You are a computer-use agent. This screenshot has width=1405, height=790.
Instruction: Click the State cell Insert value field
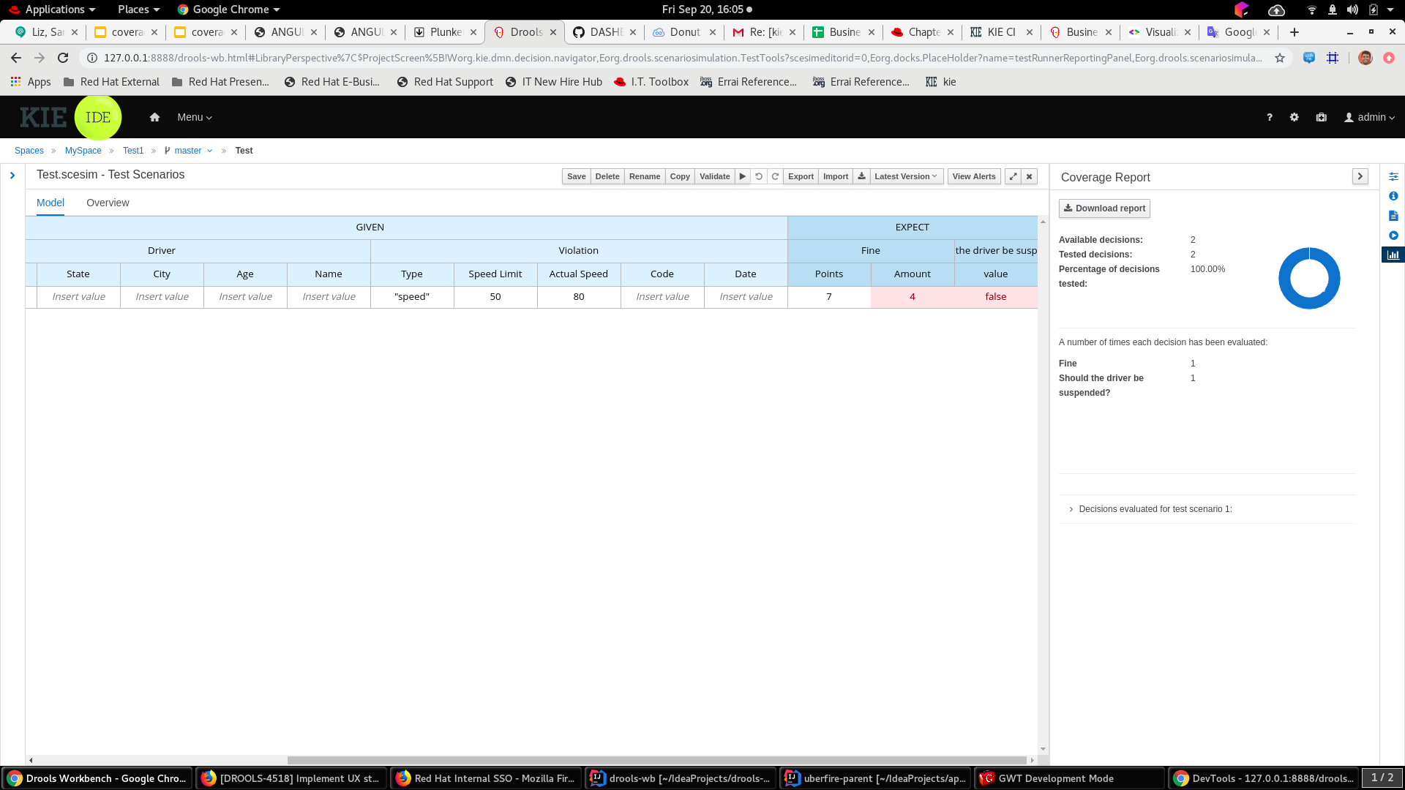pyautogui.click(x=78, y=297)
